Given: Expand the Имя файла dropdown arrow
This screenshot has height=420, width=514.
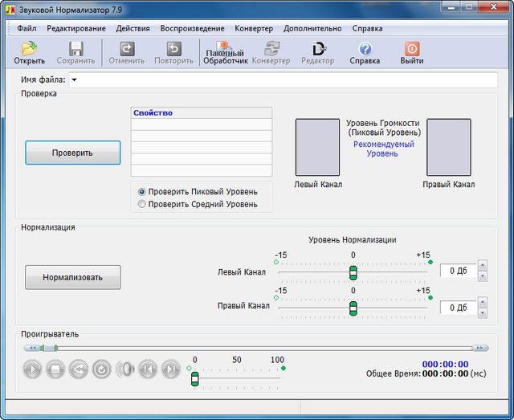Looking at the screenshot, I should [73, 80].
